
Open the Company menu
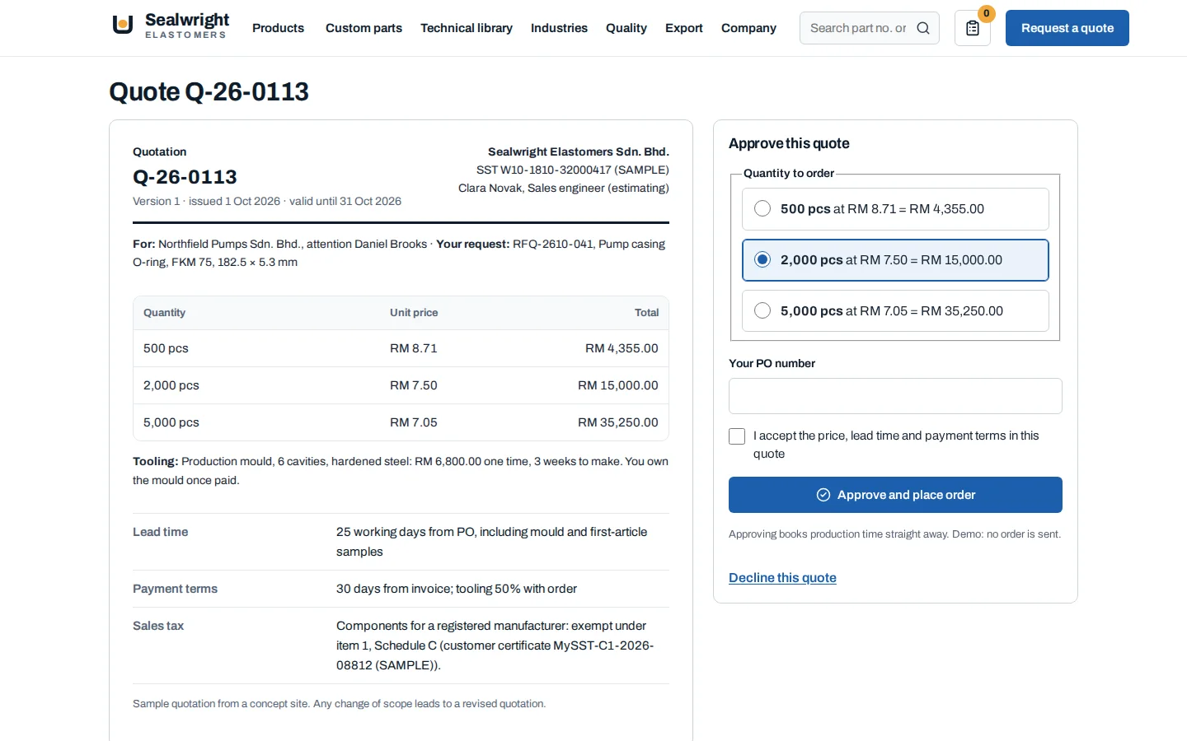coord(748,28)
